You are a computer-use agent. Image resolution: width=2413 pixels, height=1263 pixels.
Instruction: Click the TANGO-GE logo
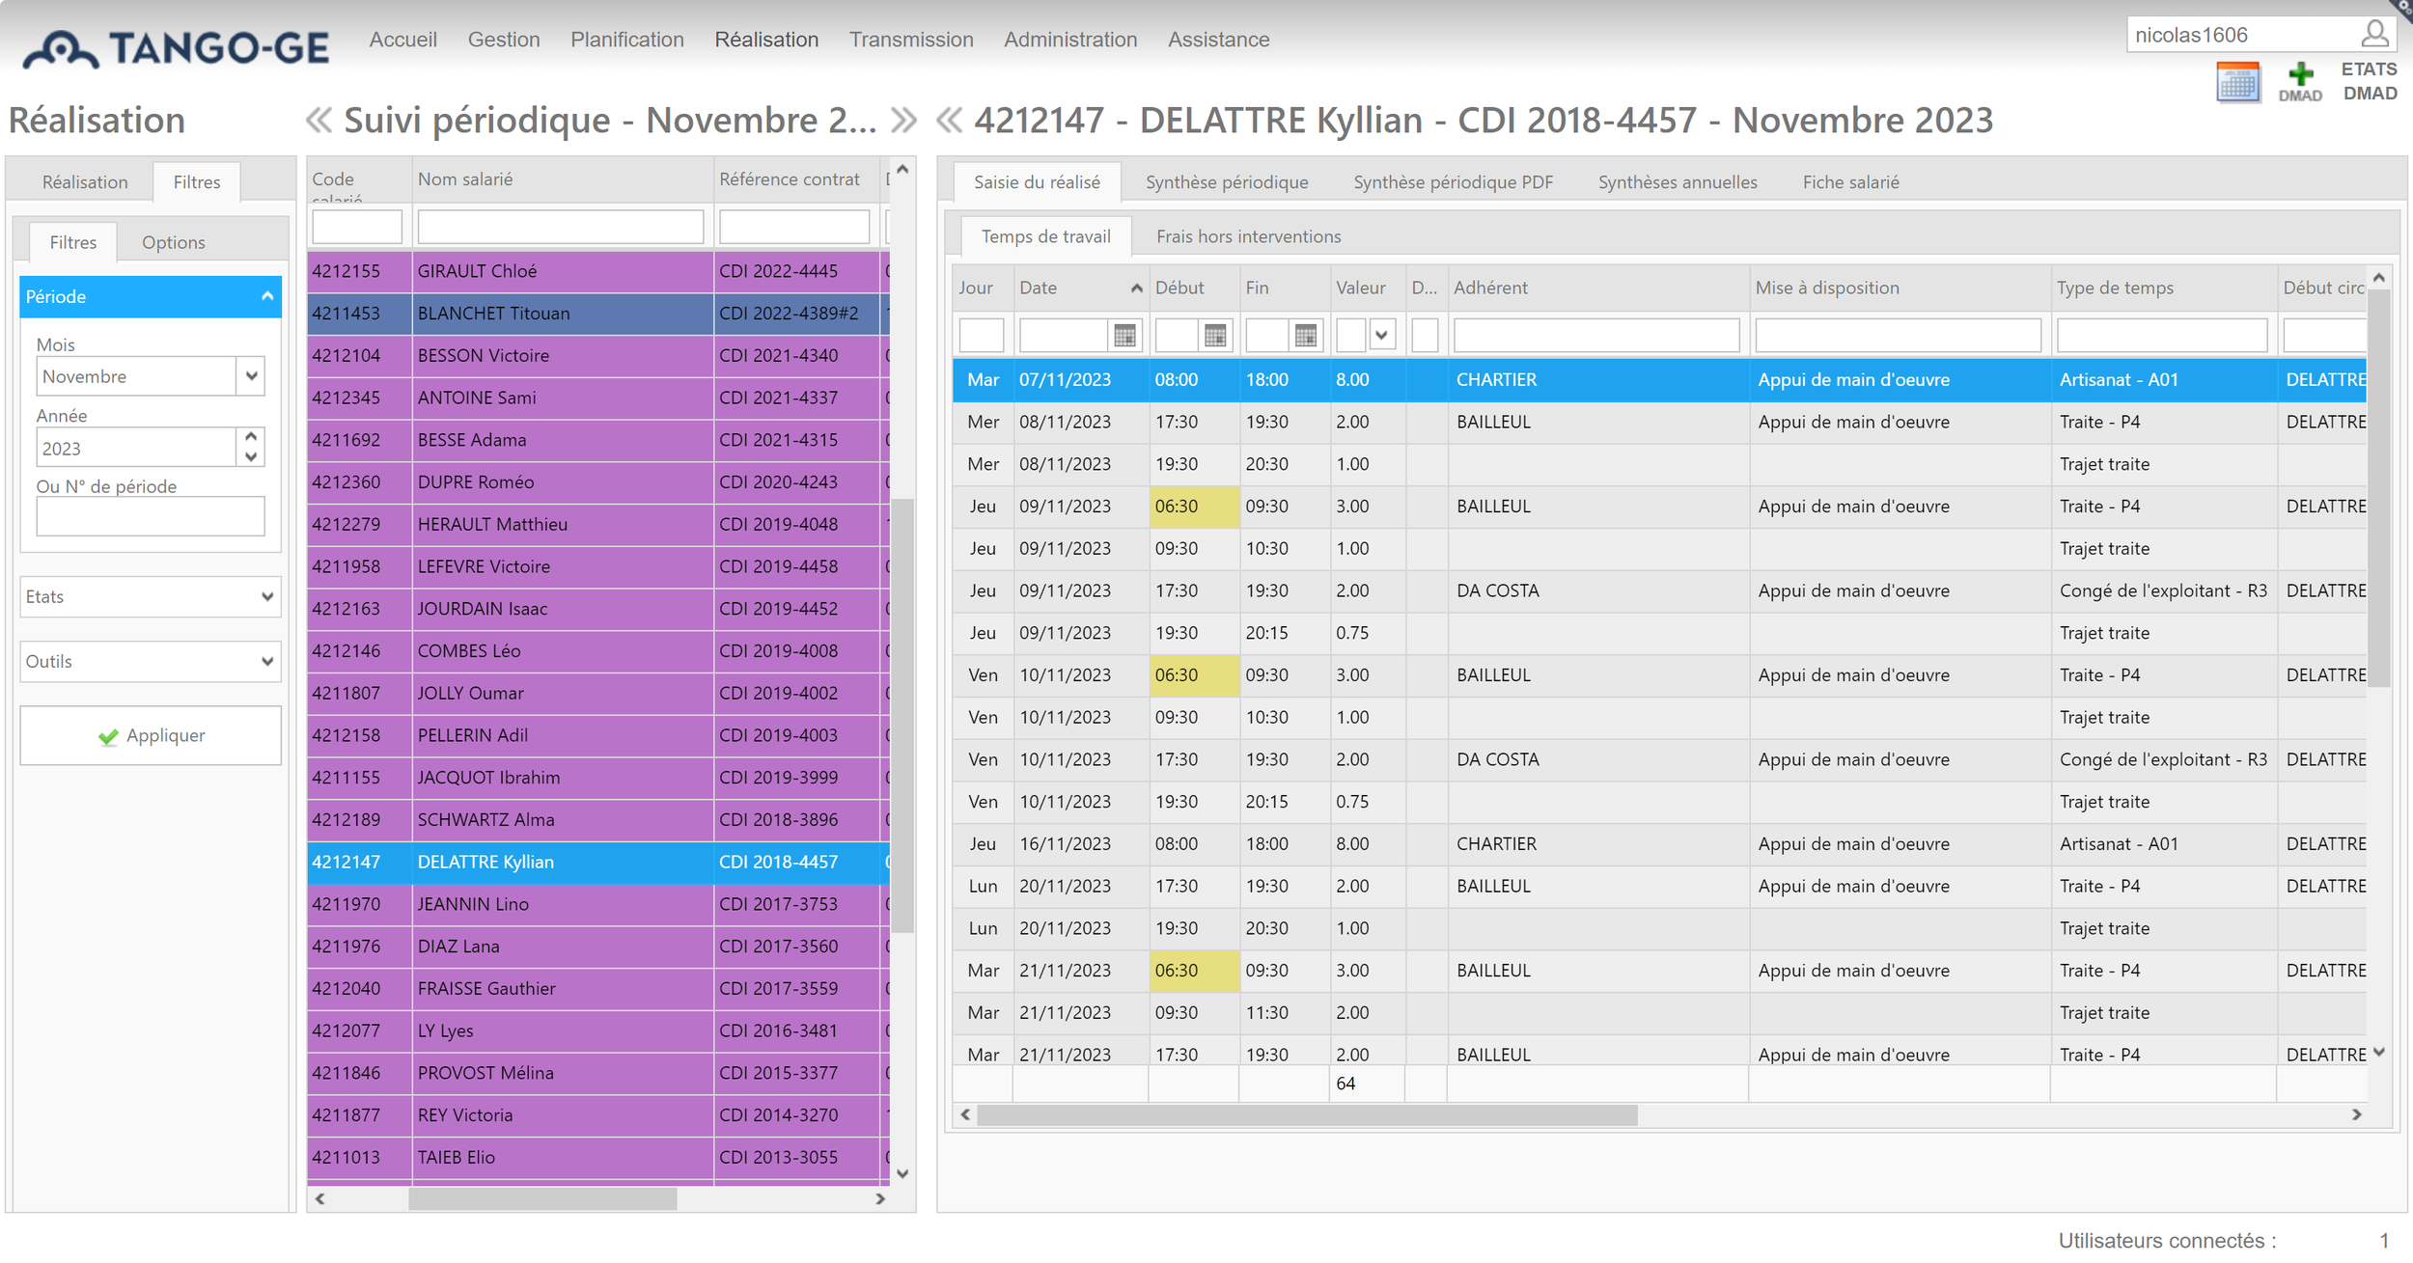(177, 48)
